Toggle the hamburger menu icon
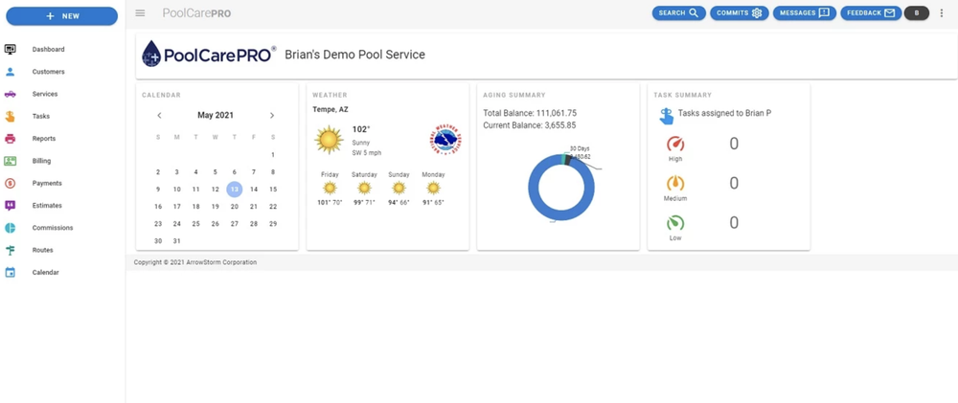Screen dimensions: 958x403 coord(141,12)
